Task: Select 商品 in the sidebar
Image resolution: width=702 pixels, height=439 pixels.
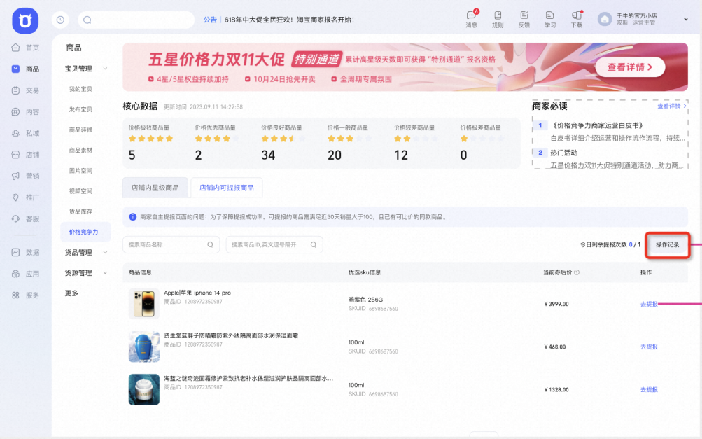Action: [x=25, y=69]
